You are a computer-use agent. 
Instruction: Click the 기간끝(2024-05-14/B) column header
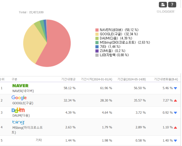coord(132,79)
